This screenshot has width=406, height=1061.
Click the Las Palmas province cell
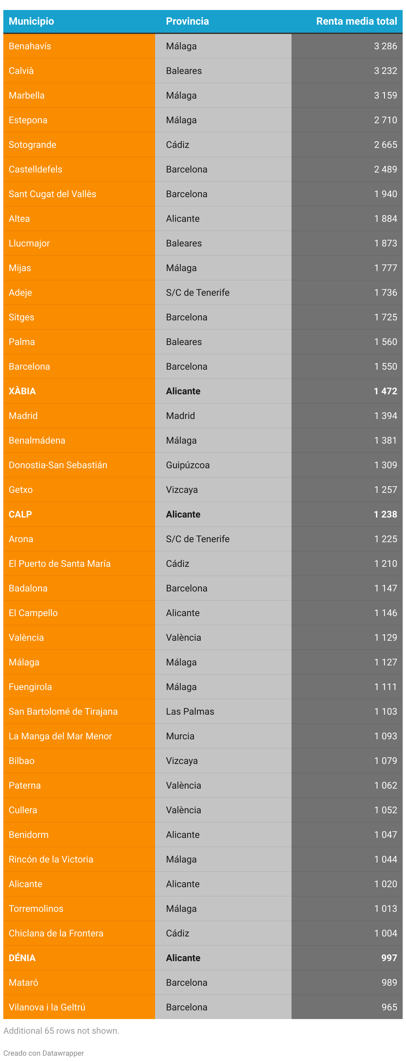[190, 711]
